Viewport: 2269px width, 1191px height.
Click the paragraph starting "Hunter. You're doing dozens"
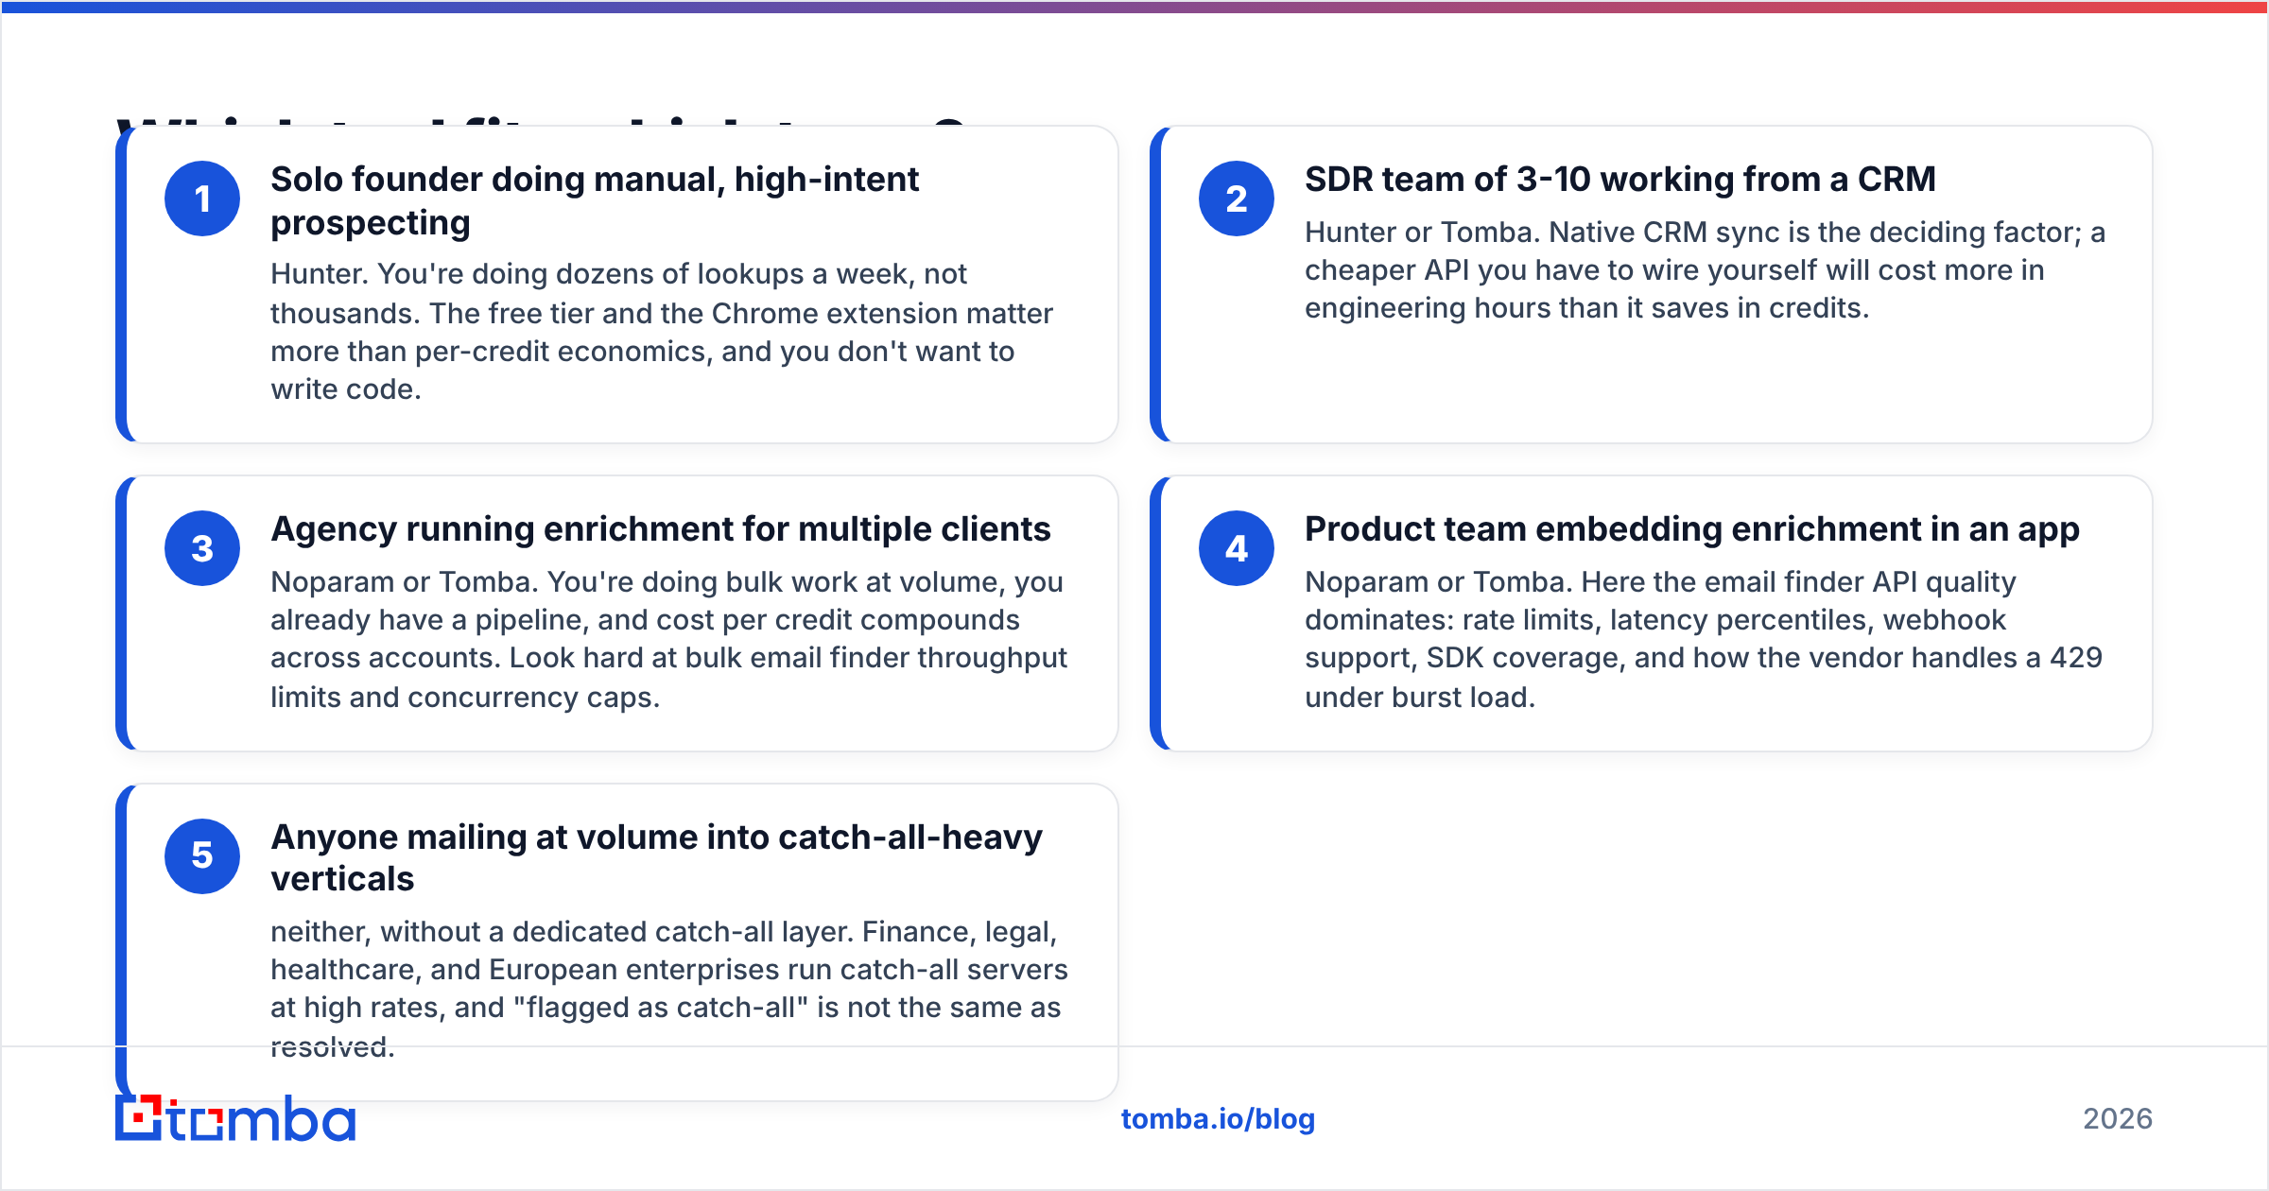[x=662, y=331]
